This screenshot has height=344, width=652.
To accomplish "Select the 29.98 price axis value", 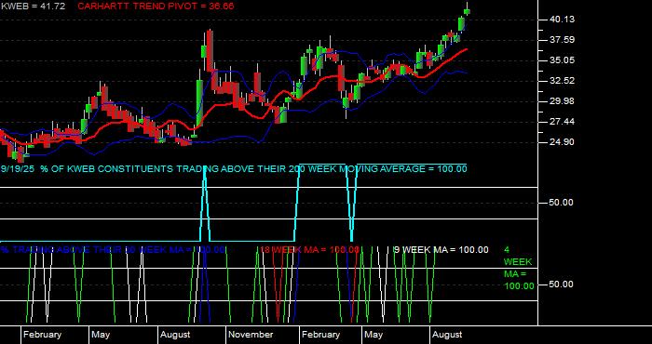I will (x=562, y=101).
